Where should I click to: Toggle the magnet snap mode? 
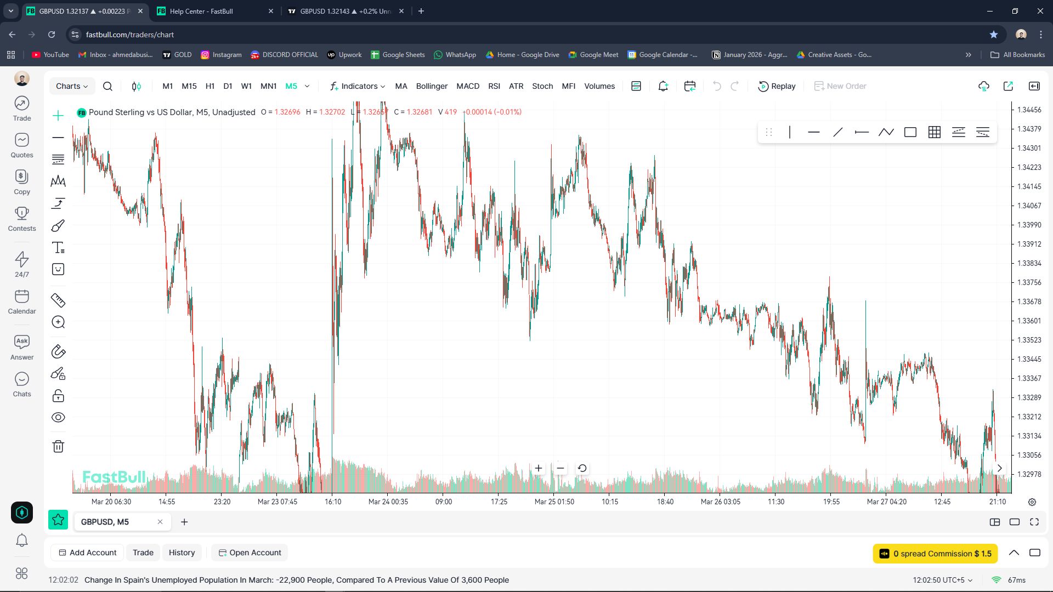(x=58, y=351)
